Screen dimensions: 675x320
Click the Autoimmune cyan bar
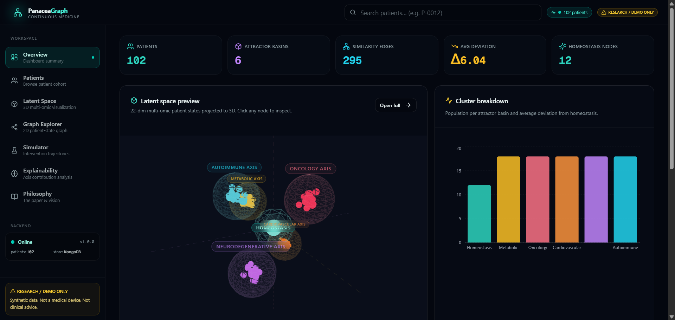[x=625, y=200]
